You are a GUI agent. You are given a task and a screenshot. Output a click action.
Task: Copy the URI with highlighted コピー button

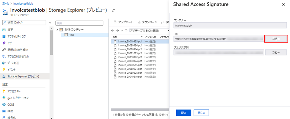click(x=276, y=39)
